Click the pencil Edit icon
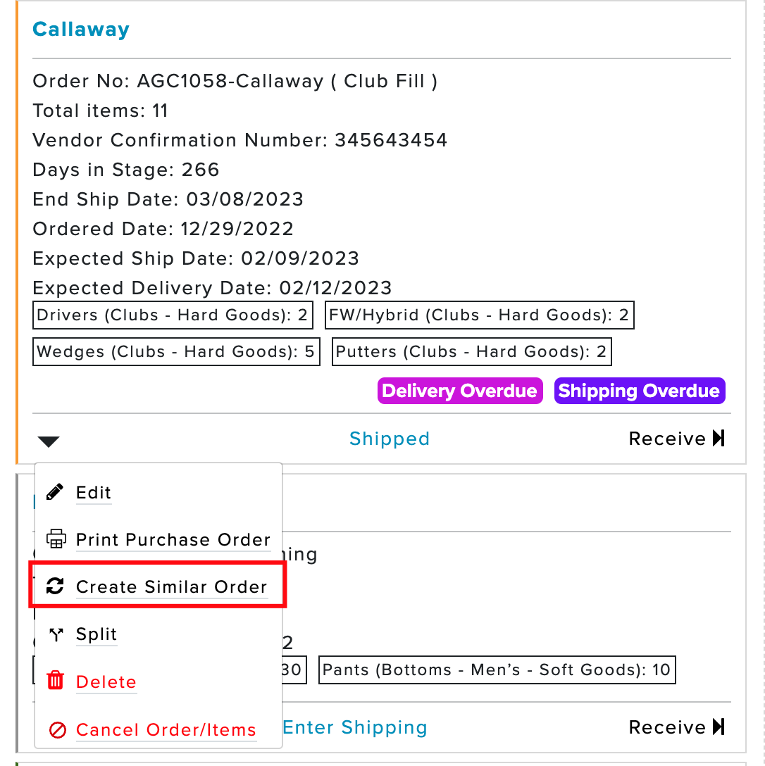This screenshot has width=765, height=766. pyautogui.click(x=55, y=492)
